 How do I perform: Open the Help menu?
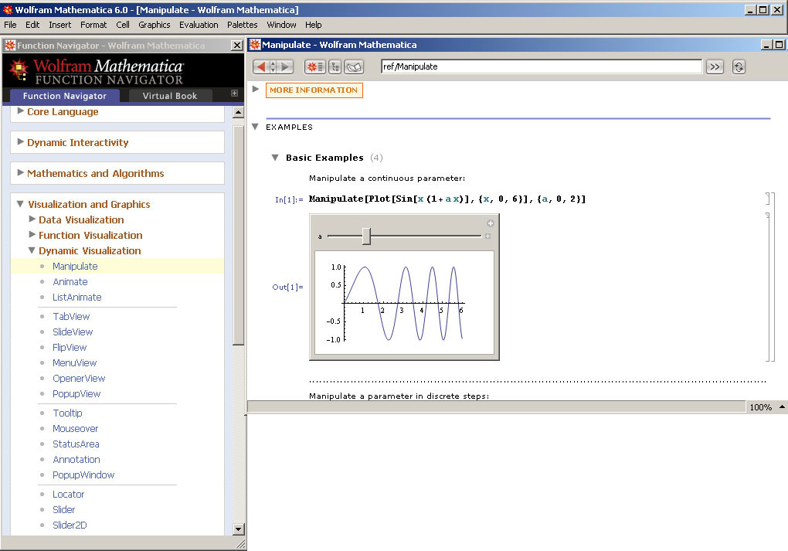click(313, 25)
